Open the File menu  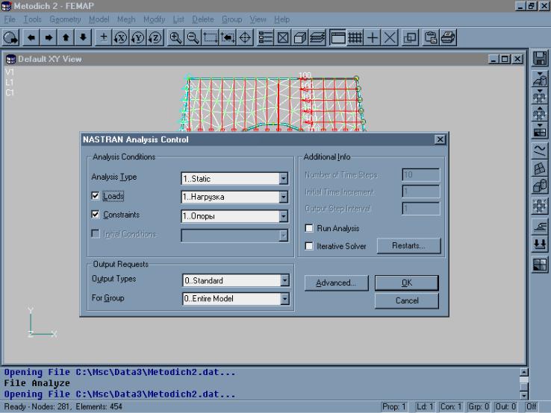coord(10,19)
